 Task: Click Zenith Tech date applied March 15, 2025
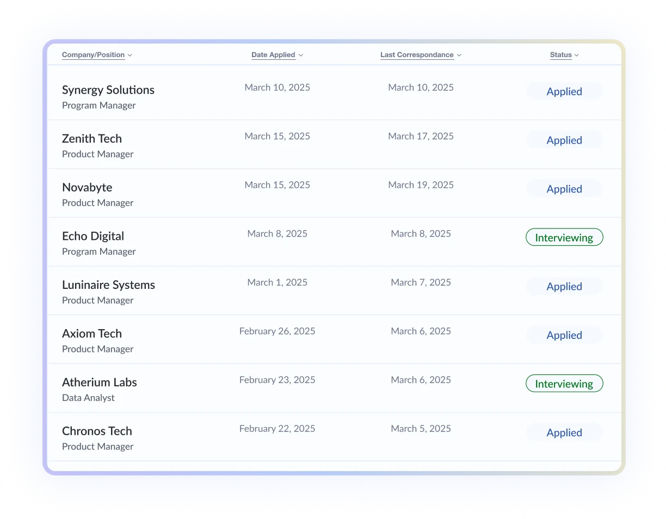[x=277, y=136]
